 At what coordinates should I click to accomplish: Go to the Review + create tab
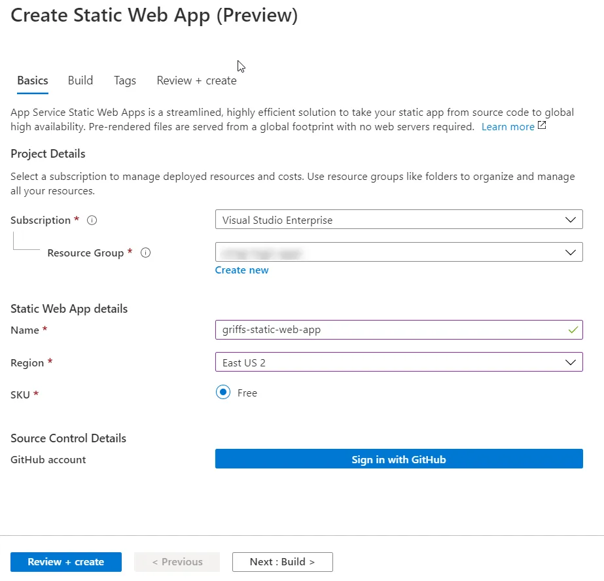point(196,80)
